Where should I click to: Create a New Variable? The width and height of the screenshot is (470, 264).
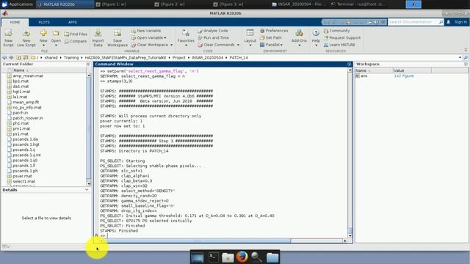click(146, 31)
